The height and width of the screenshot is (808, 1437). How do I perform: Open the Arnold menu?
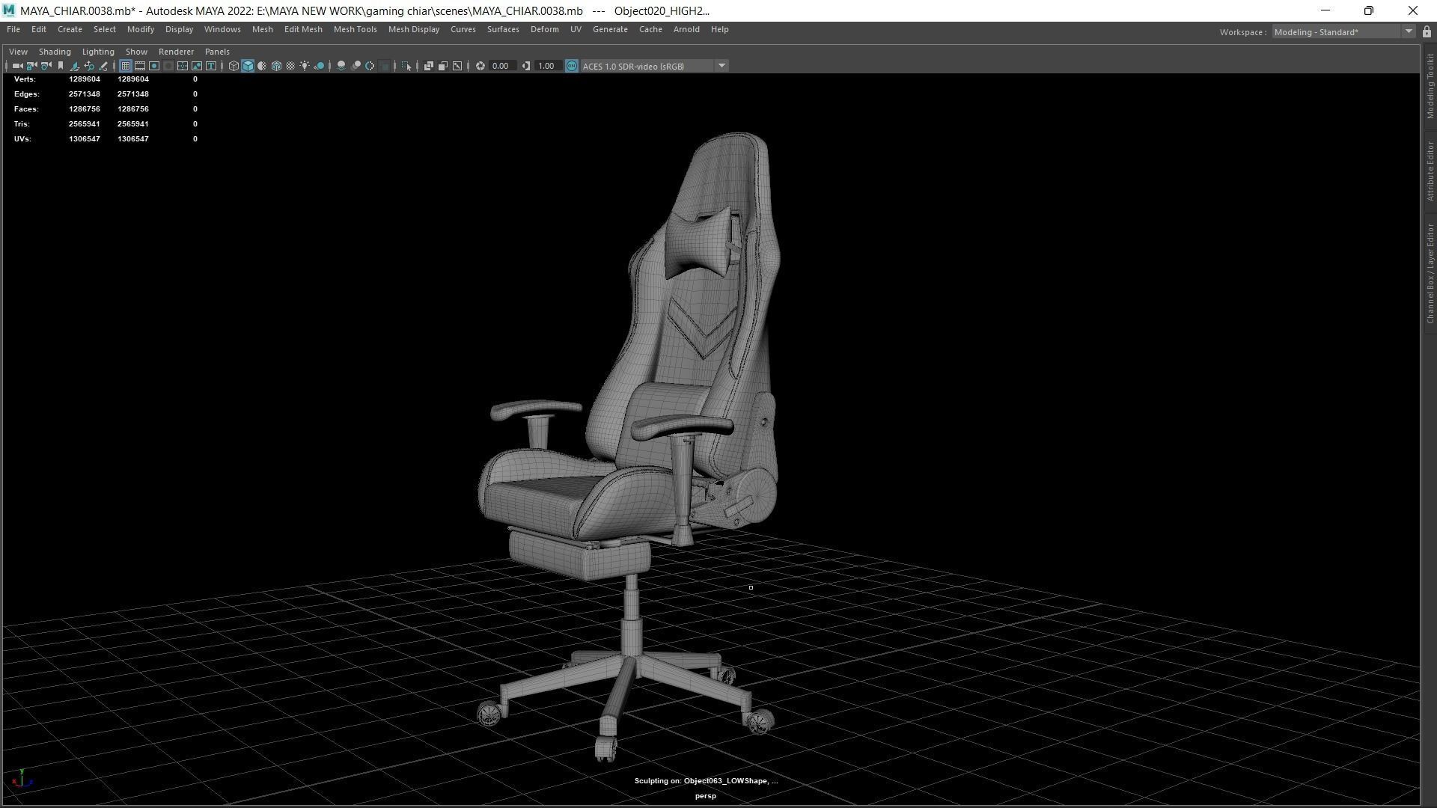point(686,29)
